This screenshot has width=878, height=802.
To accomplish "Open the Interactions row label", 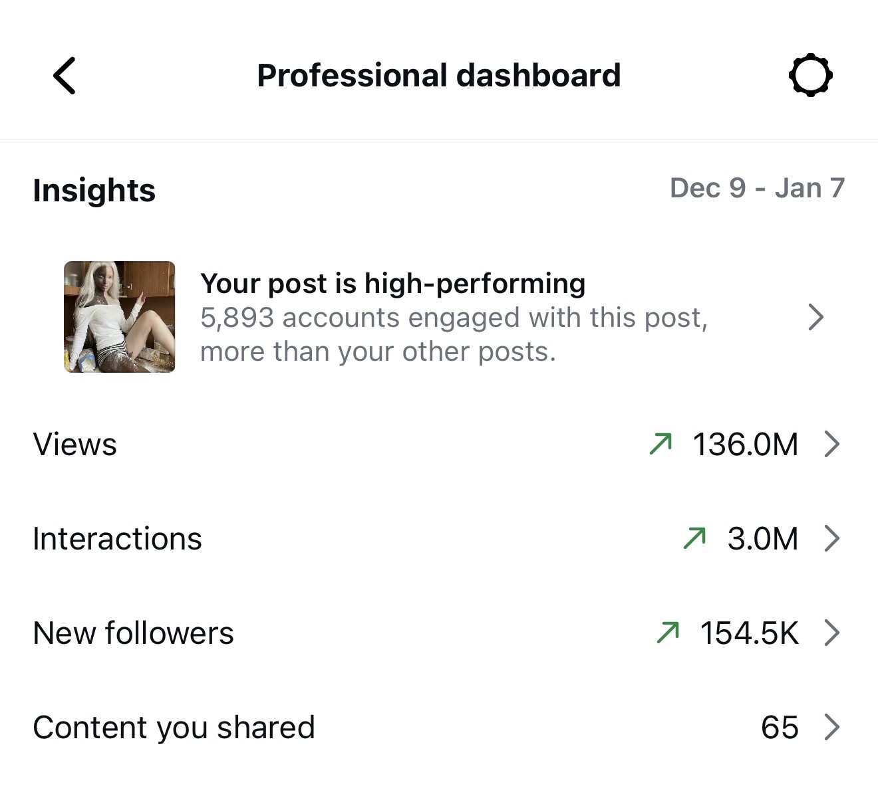I will click(x=117, y=538).
